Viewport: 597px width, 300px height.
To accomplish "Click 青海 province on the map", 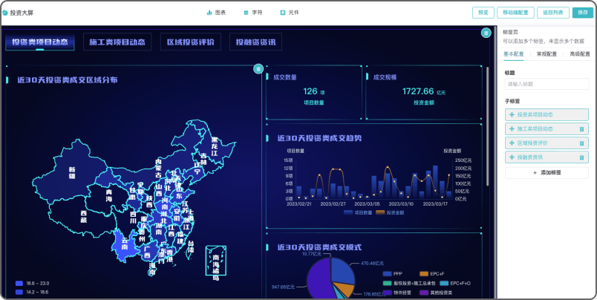I will [x=109, y=195].
